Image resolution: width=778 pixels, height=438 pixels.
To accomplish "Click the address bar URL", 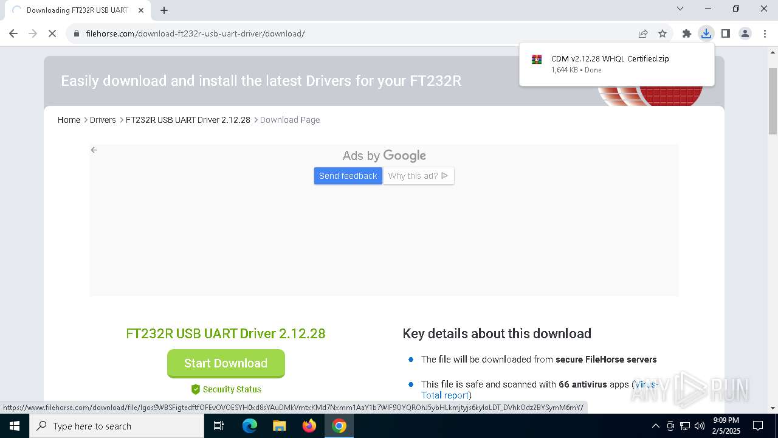I will click(195, 33).
